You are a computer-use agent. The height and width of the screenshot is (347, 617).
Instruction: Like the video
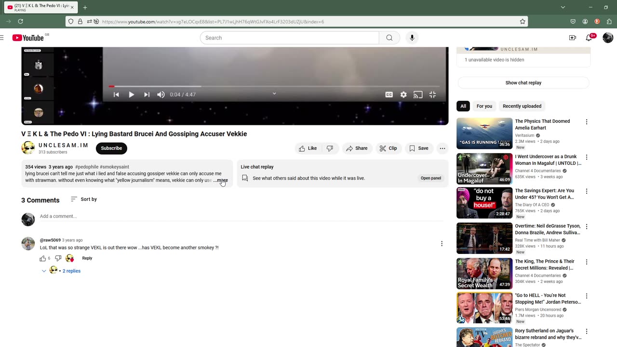click(308, 148)
